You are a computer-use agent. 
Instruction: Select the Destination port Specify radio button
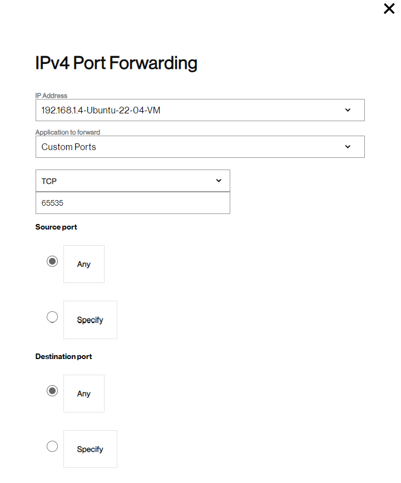52,446
